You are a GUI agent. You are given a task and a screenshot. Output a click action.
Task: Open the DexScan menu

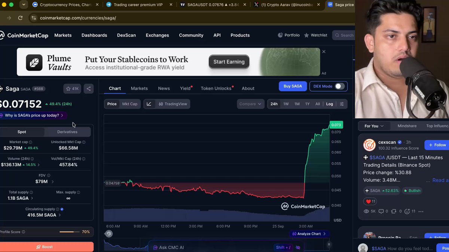click(126, 35)
